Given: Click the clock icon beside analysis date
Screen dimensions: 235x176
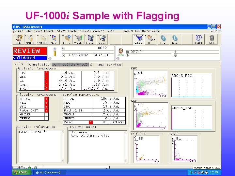Looking at the screenshot, I should [63, 55].
